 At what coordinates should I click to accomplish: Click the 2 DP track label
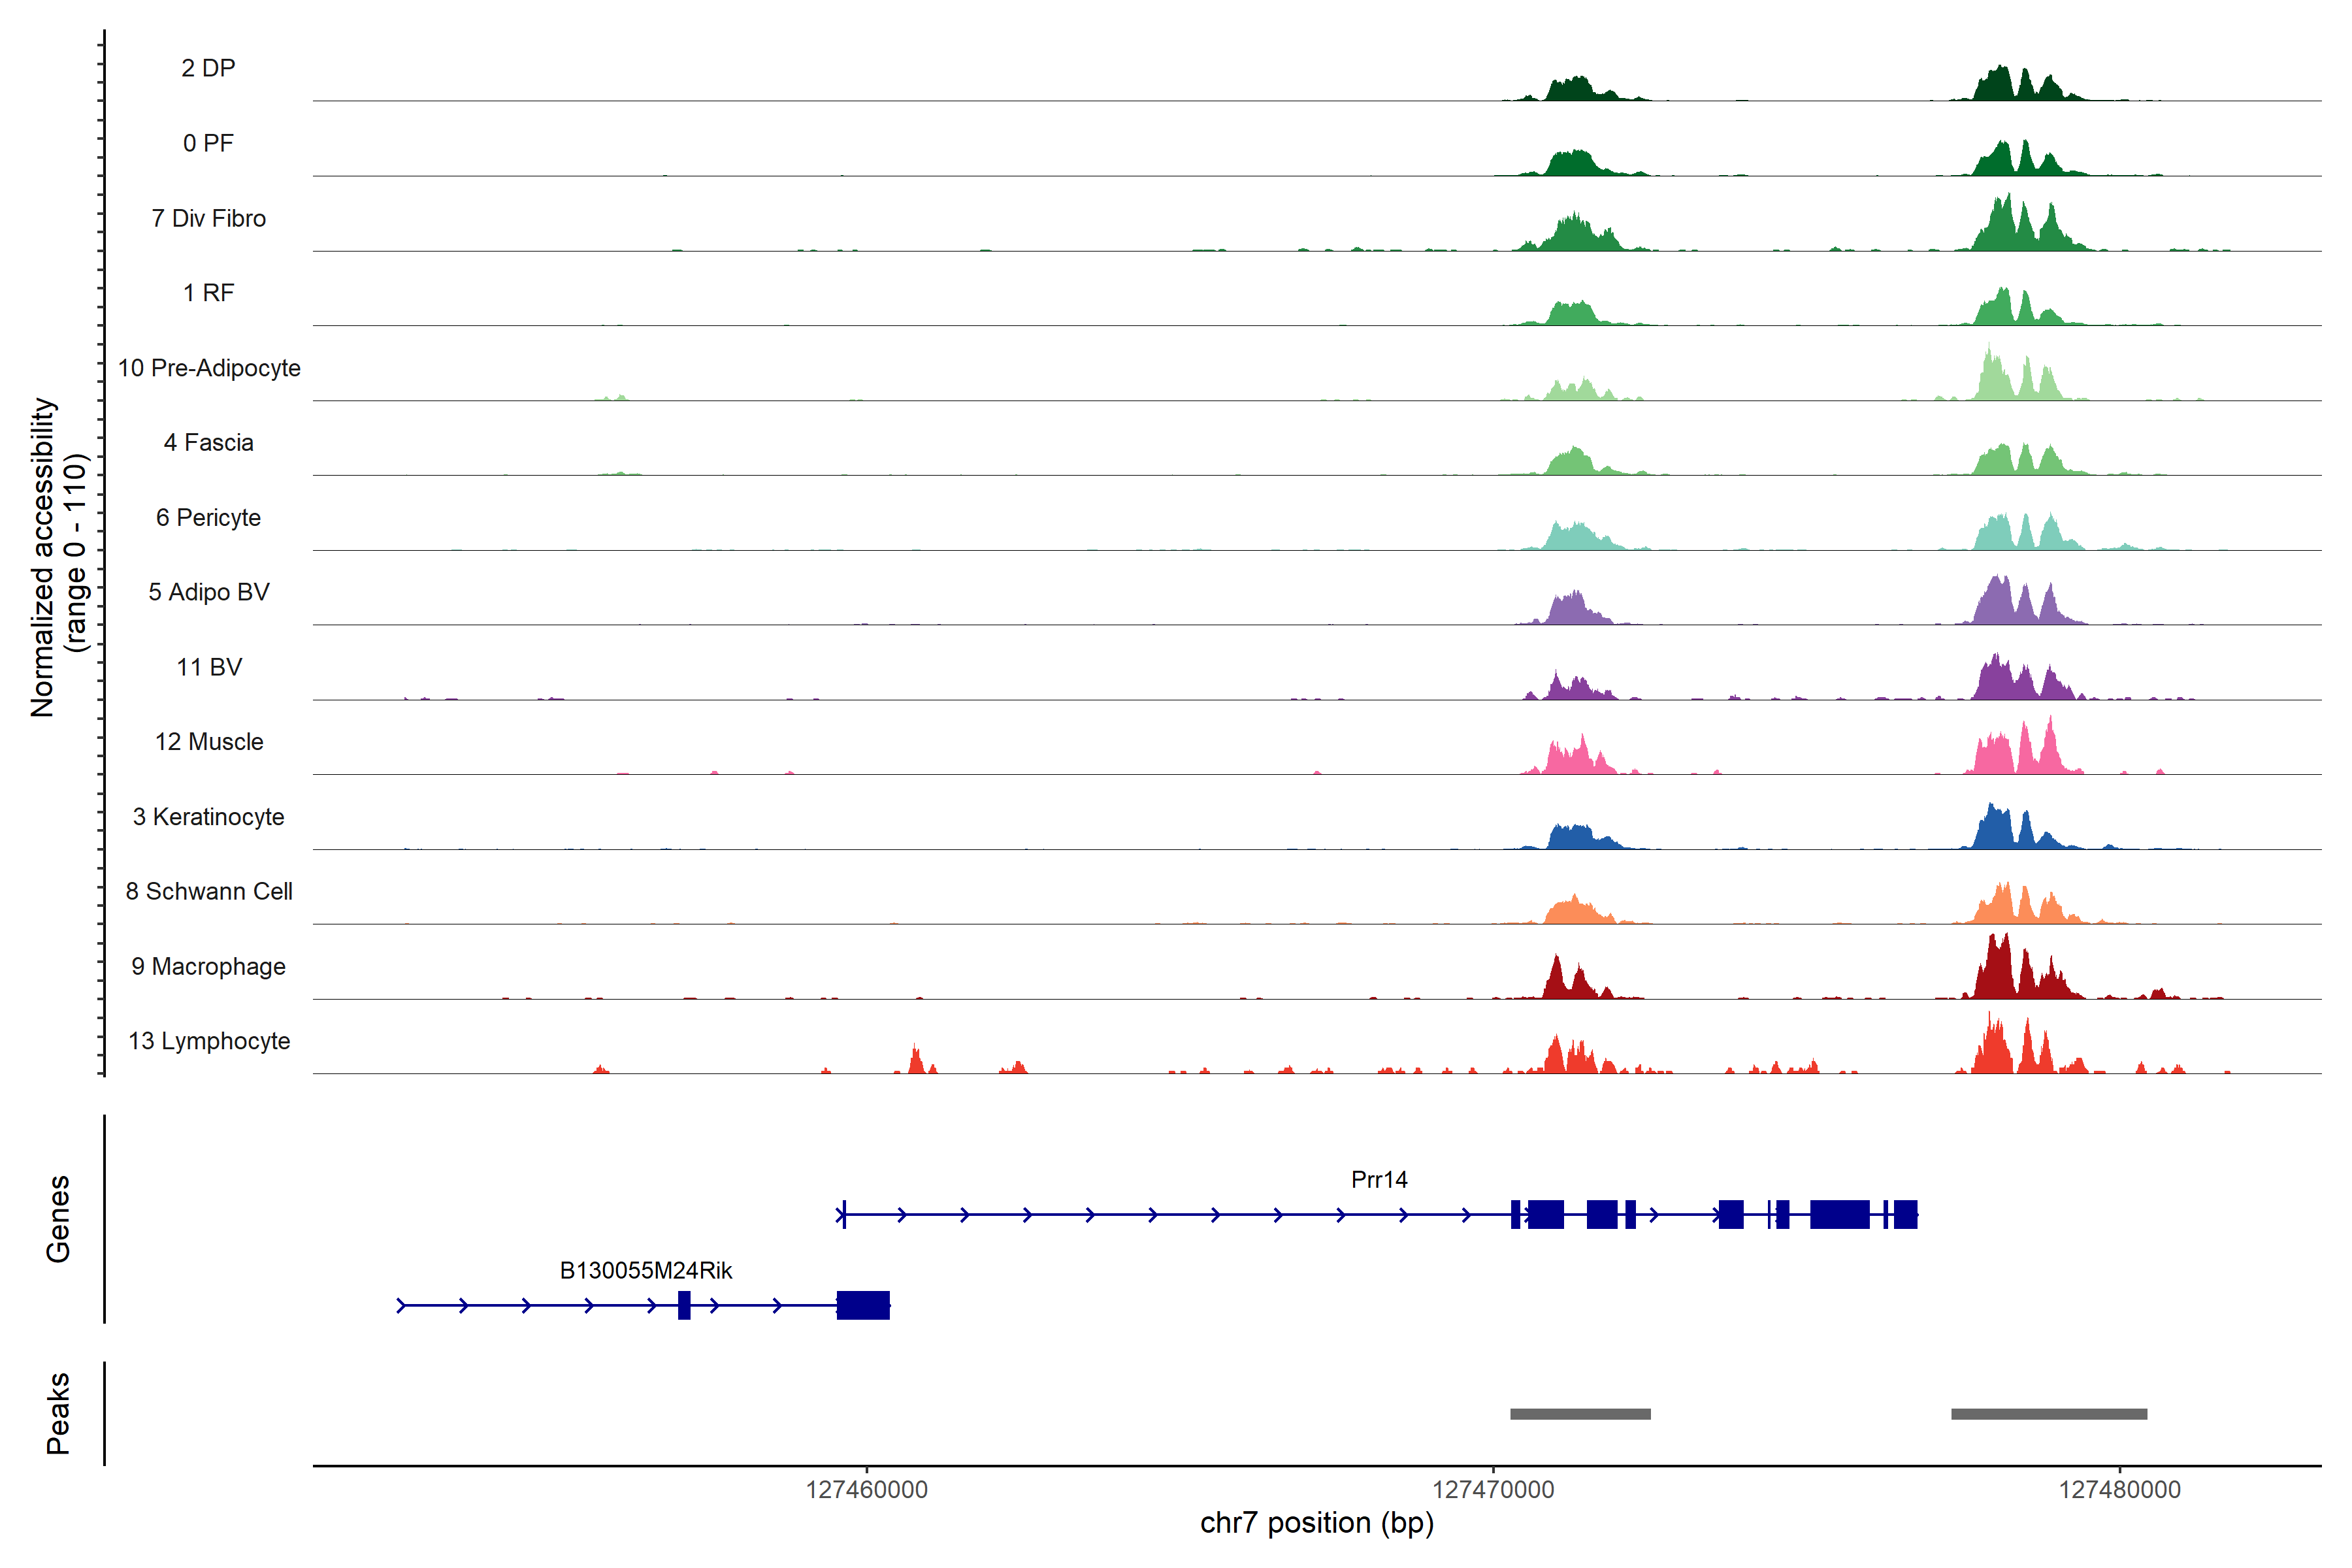pos(208,68)
